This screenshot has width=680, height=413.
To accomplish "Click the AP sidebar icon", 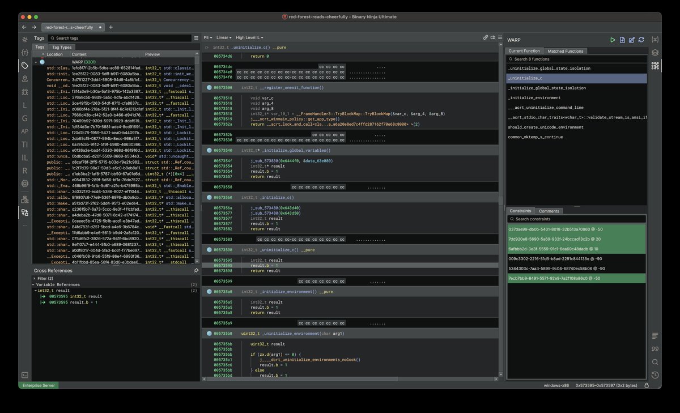I will click(x=24, y=131).
